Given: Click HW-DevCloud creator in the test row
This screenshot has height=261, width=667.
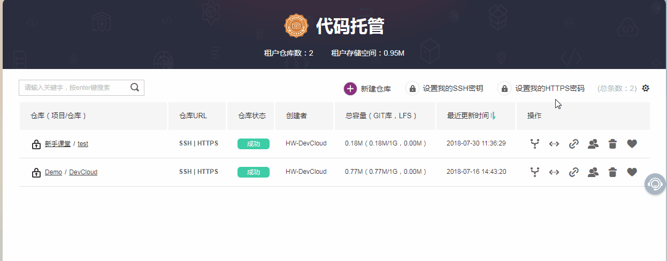Looking at the screenshot, I should [x=306, y=143].
